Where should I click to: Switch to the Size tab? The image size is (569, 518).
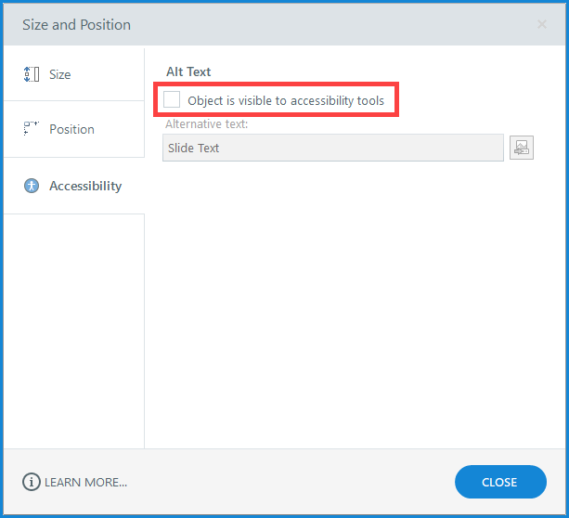(60, 74)
